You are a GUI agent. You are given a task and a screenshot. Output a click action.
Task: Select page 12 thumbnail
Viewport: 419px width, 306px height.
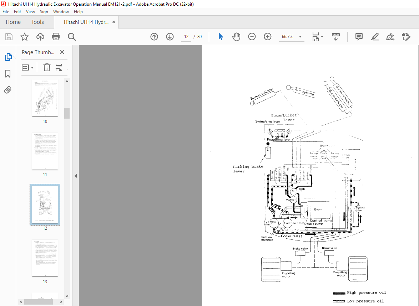tap(45, 204)
